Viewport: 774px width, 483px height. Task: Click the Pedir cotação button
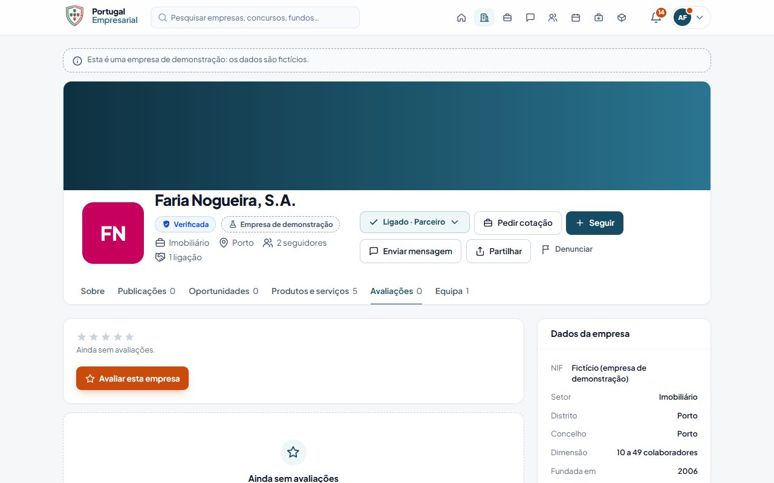point(518,223)
